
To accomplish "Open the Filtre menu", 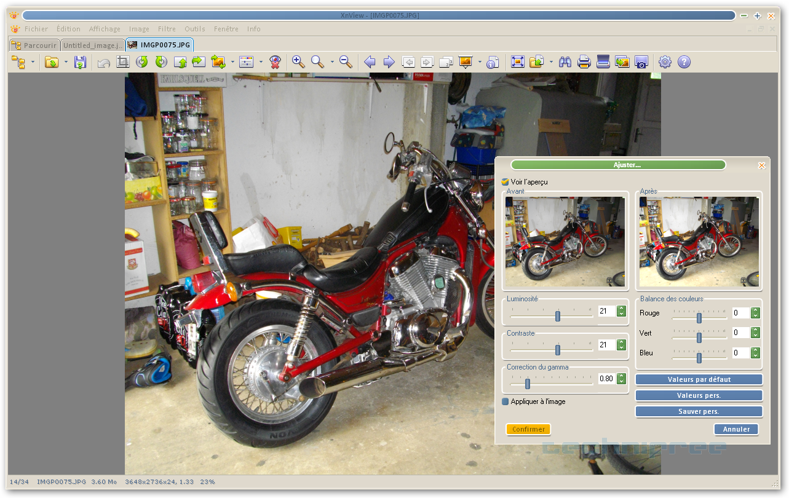I will (167, 29).
